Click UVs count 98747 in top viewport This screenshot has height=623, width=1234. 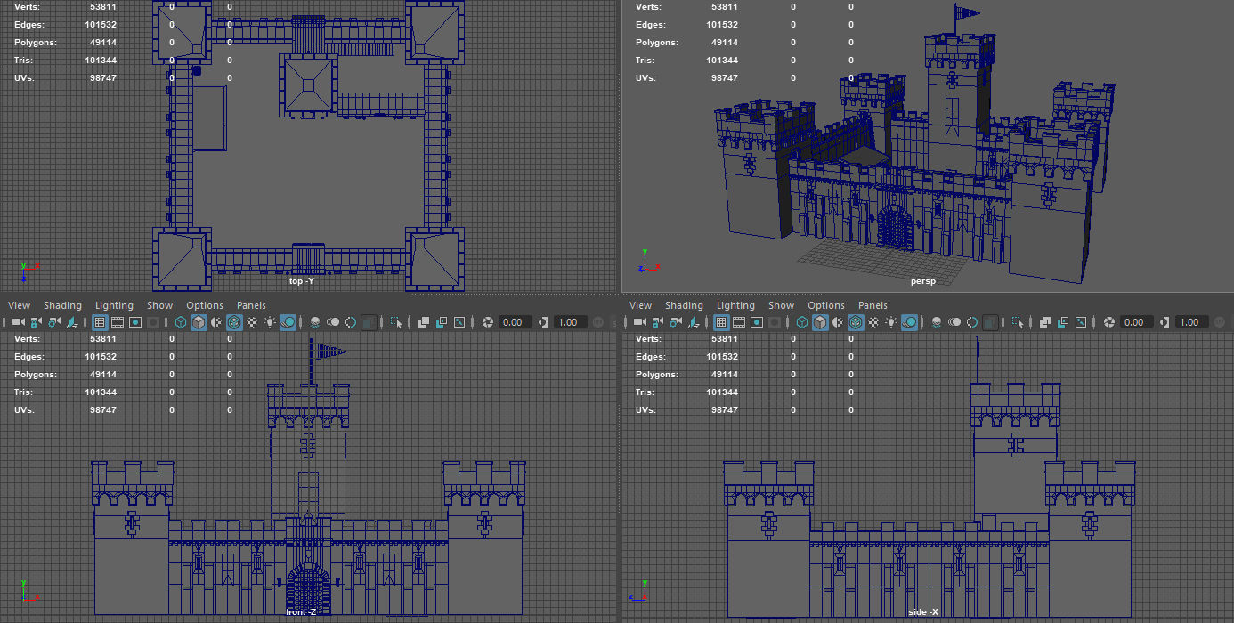102,78
